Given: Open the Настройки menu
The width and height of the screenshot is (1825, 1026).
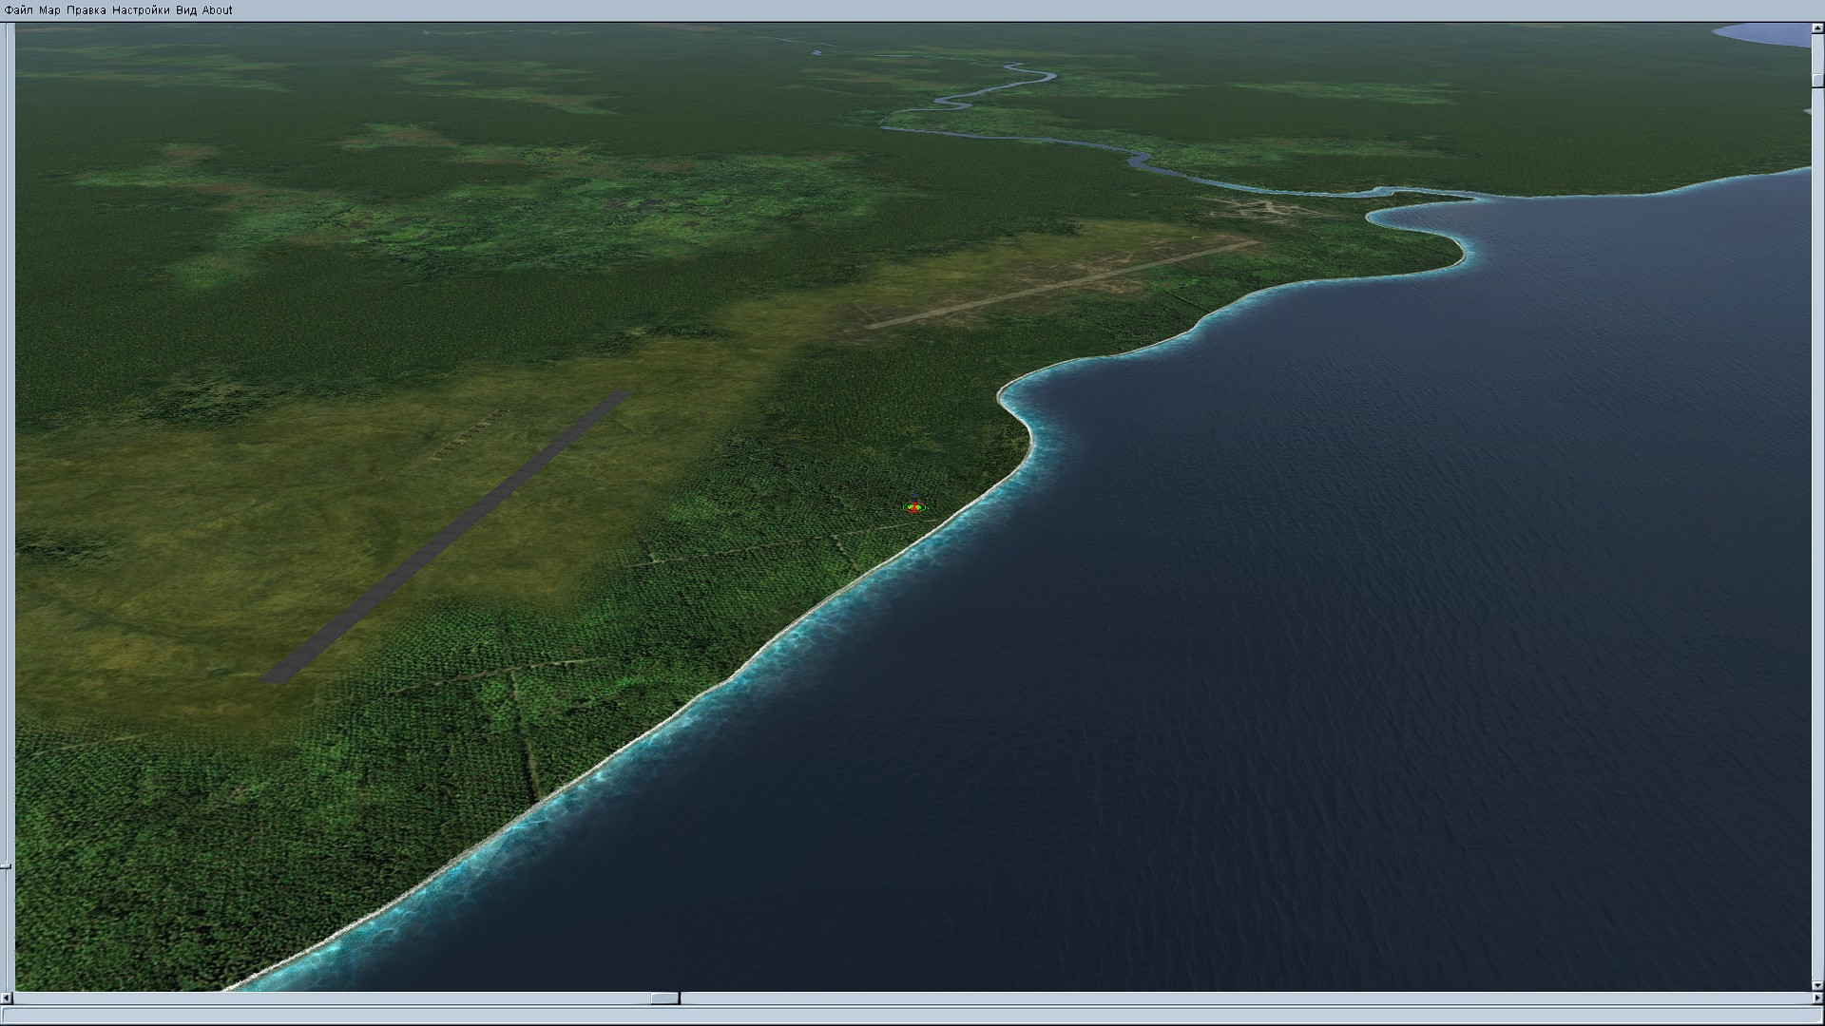Looking at the screenshot, I should [141, 10].
